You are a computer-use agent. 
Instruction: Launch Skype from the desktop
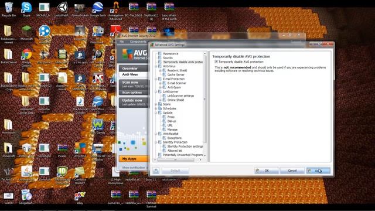[26, 9]
